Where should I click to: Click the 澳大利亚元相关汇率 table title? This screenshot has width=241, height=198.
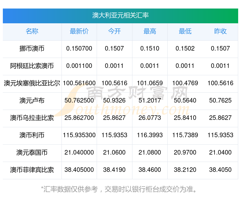(120, 15)
